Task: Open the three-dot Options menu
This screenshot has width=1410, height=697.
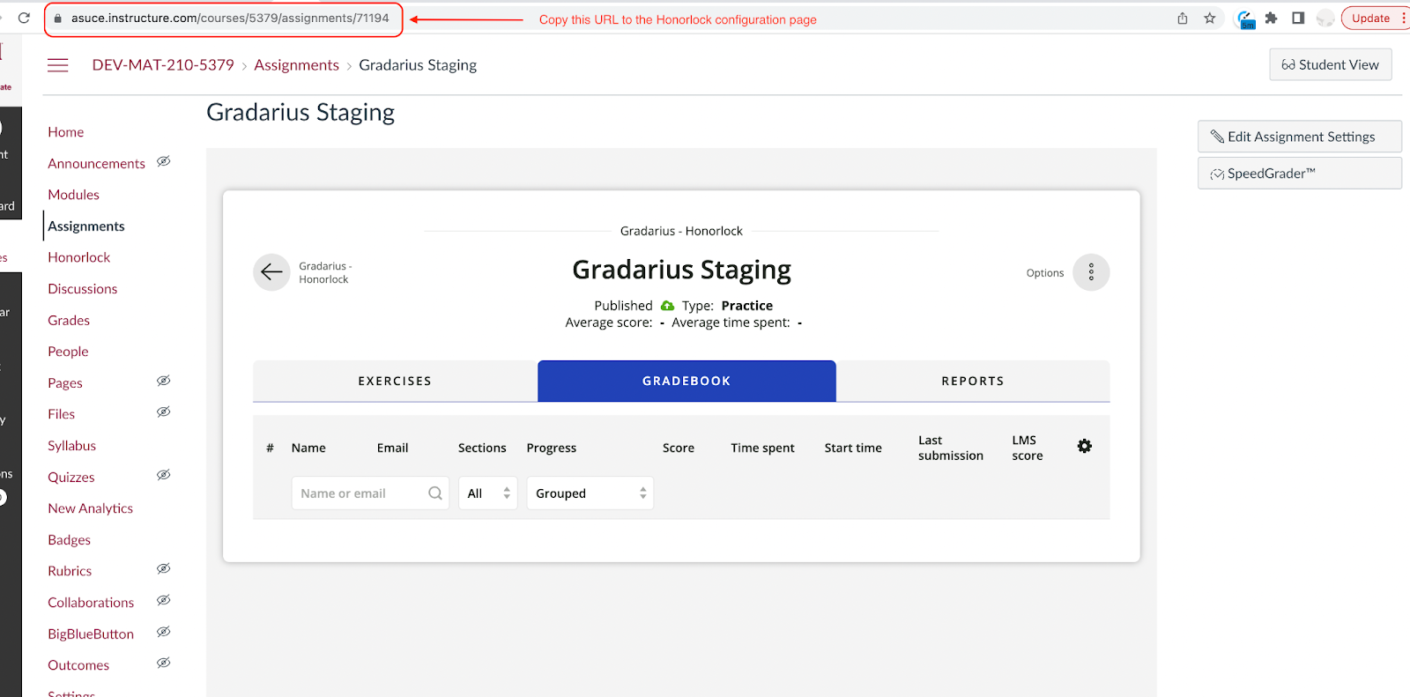Action: (x=1091, y=272)
